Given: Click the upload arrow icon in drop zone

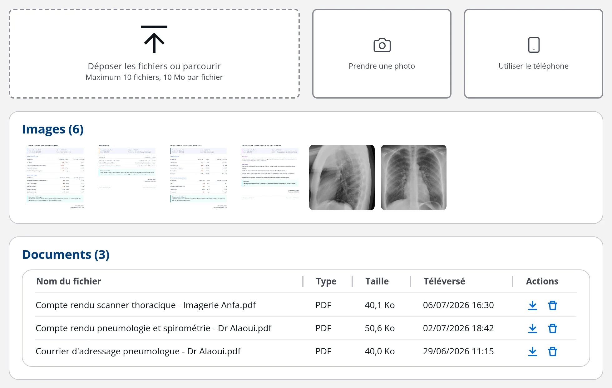Looking at the screenshot, I should click(x=154, y=39).
